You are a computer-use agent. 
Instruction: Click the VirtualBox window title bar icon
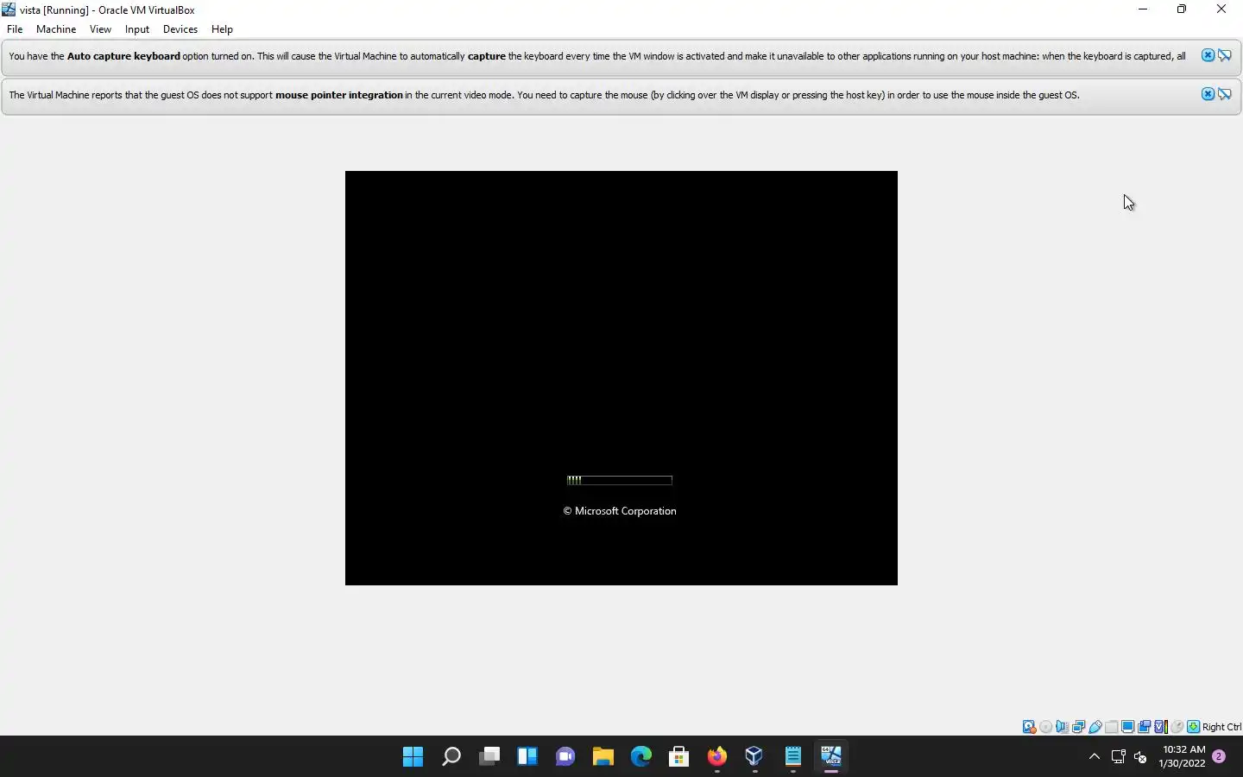9,9
